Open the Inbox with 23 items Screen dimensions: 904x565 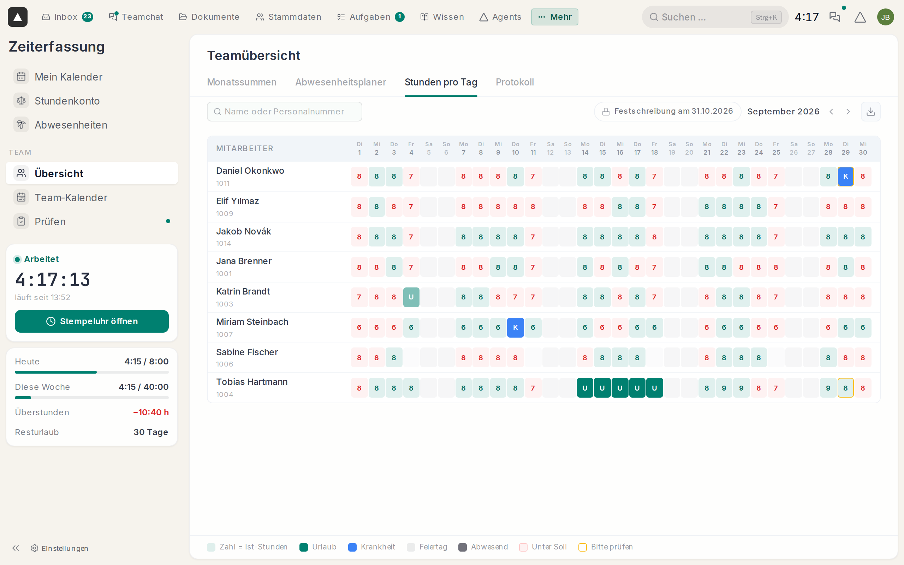click(x=67, y=17)
